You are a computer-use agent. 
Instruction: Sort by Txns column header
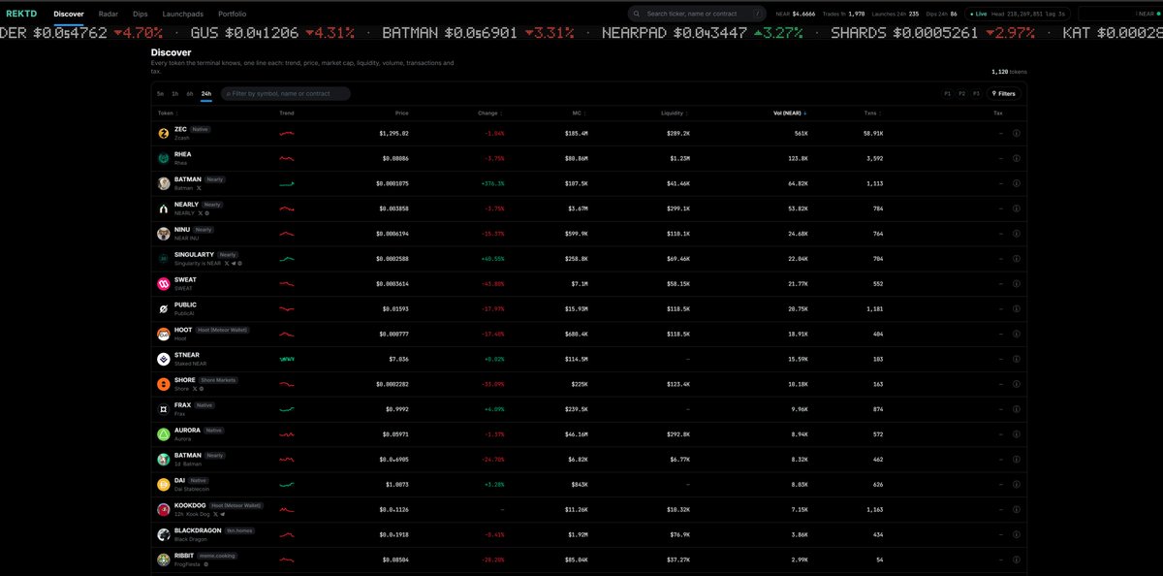870,113
